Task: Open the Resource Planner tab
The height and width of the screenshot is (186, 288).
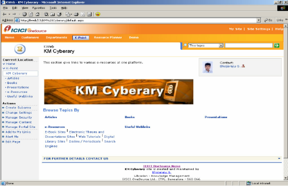Action: 108,38
